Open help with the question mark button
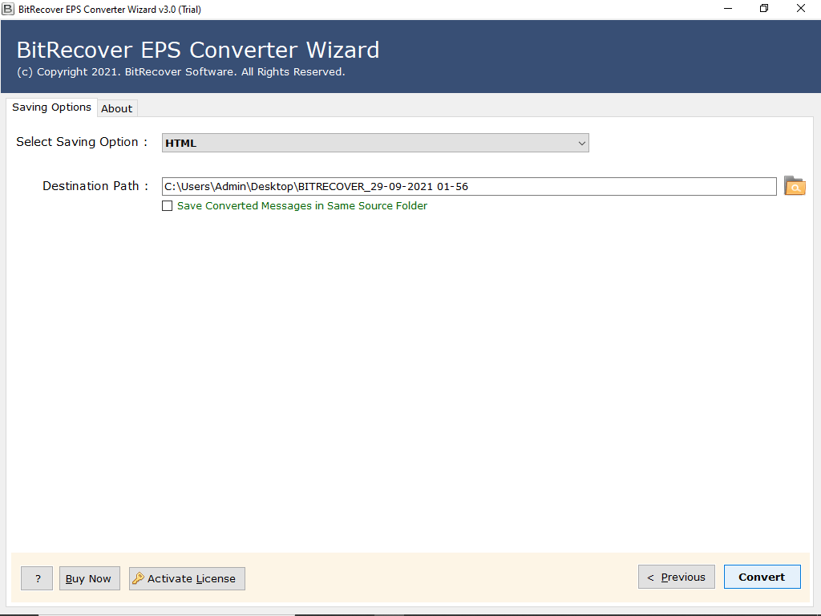 37,578
